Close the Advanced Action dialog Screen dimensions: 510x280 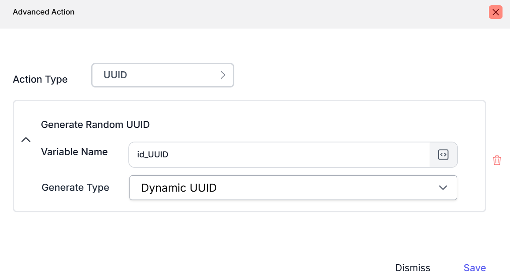[495, 12]
